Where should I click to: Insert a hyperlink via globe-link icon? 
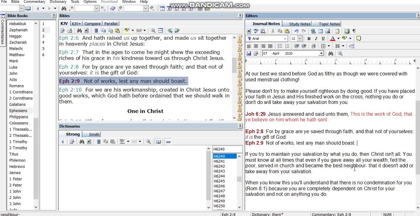tap(313, 31)
